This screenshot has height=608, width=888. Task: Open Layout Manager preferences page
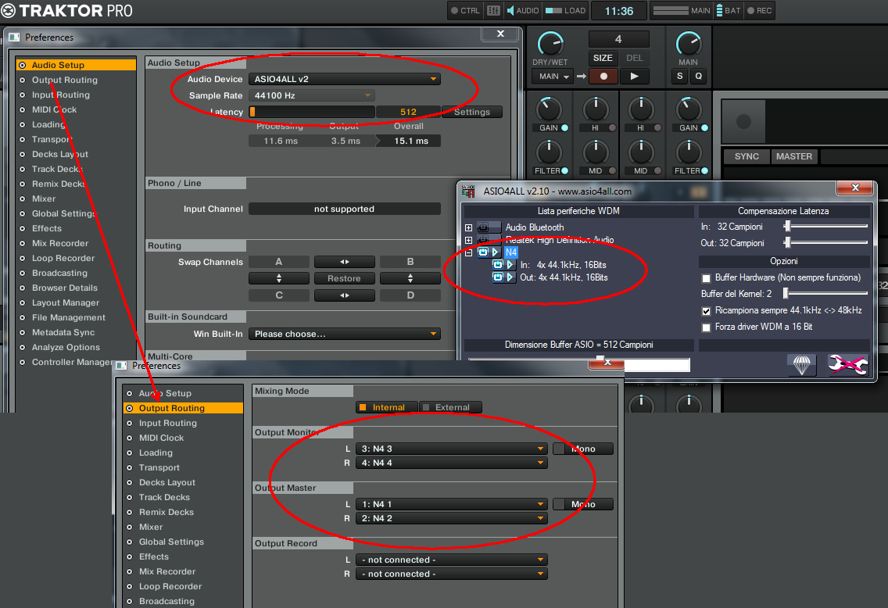click(65, 303)
